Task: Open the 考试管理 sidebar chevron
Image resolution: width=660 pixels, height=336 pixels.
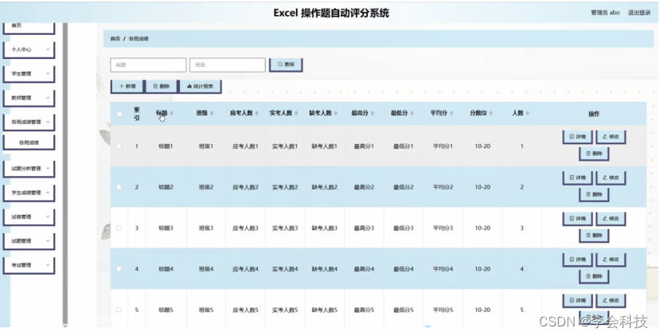Action: [x=48, y=265]
